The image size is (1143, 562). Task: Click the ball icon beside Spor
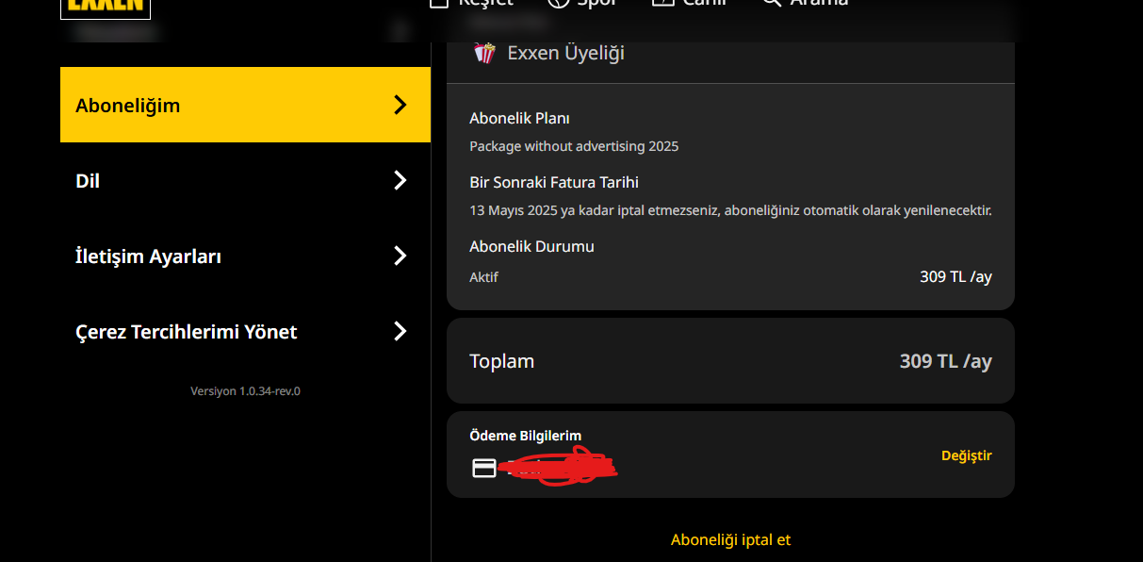point(559,3)
